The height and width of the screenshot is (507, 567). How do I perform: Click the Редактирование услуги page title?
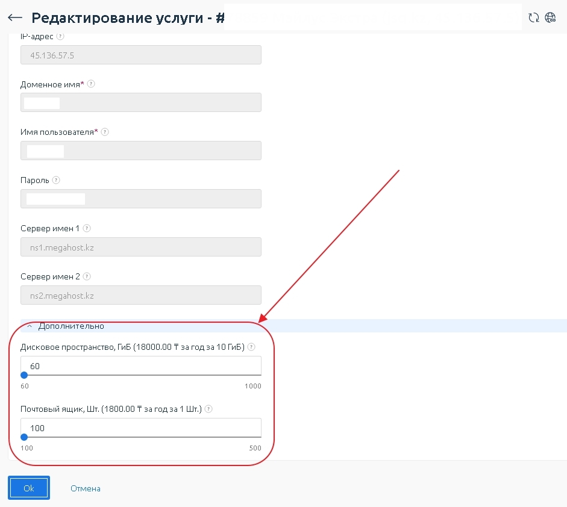point(128,17)
